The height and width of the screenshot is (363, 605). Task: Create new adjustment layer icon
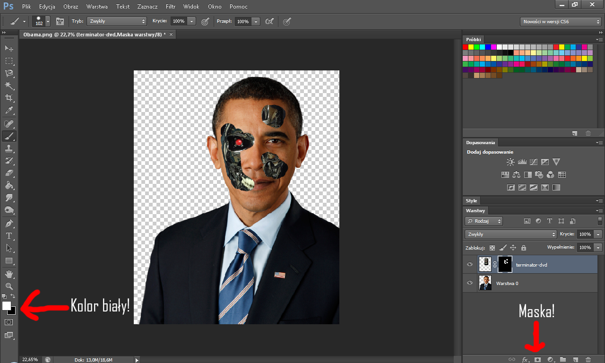click(x=551, y=359)
